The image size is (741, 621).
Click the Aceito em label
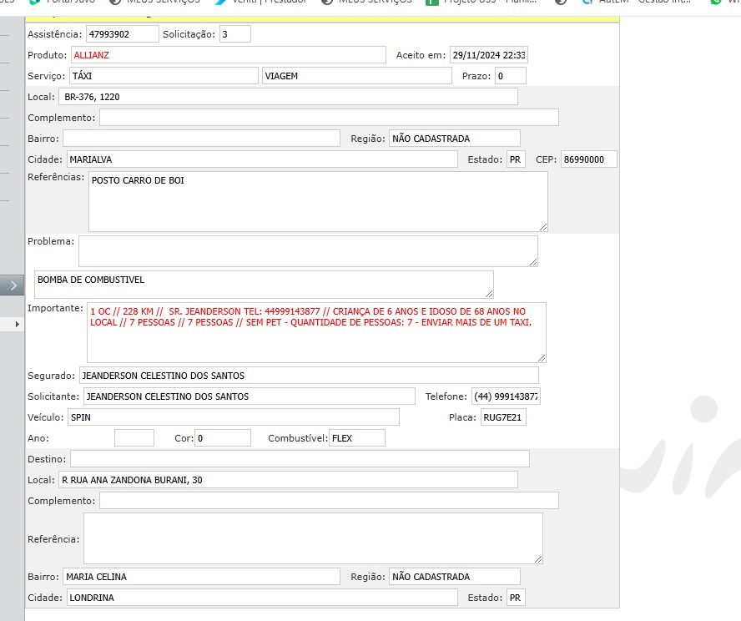click(x=421, y=55)
